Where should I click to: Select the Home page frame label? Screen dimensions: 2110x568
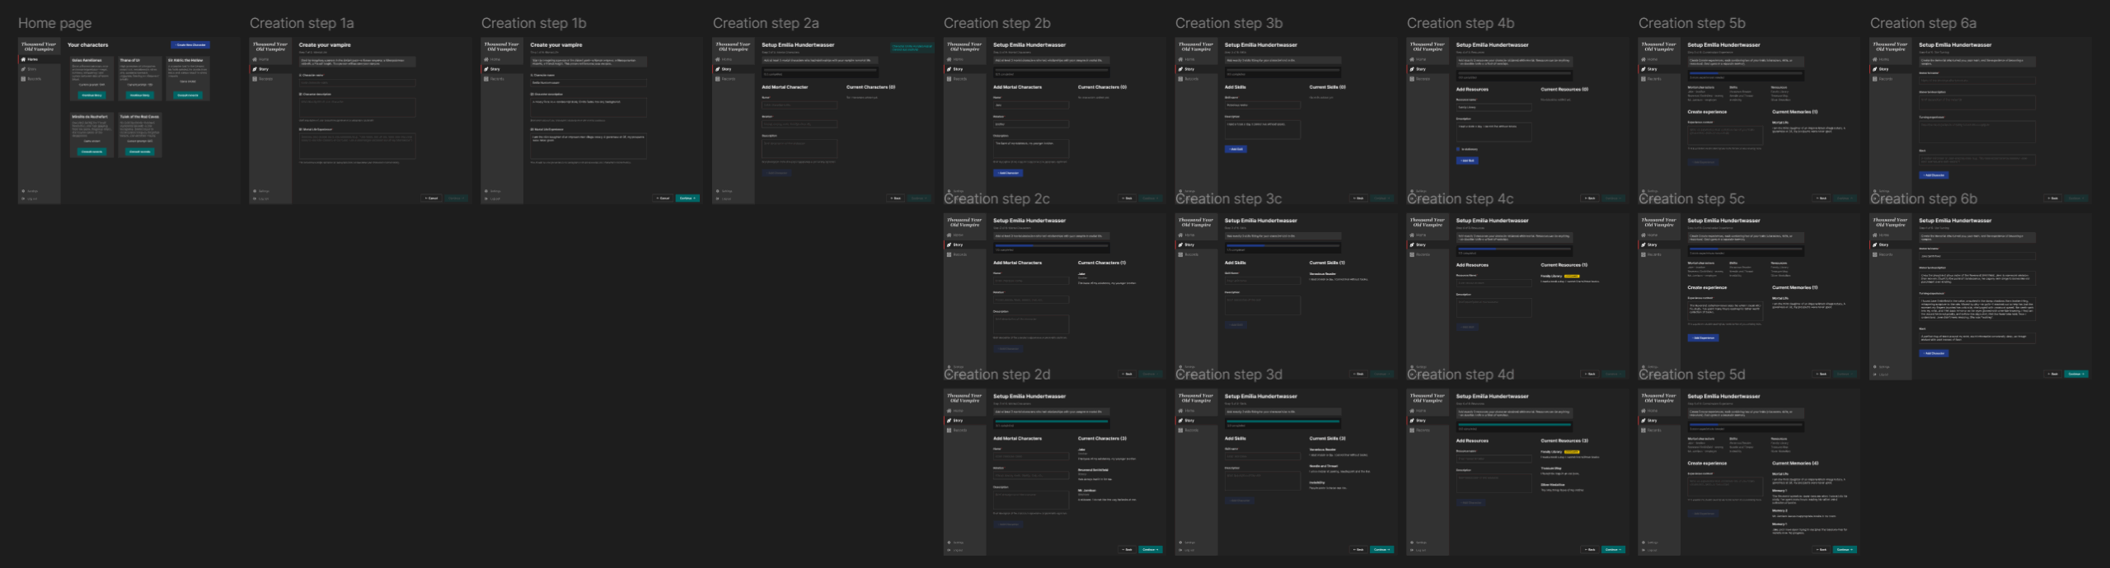coord(55,23)
